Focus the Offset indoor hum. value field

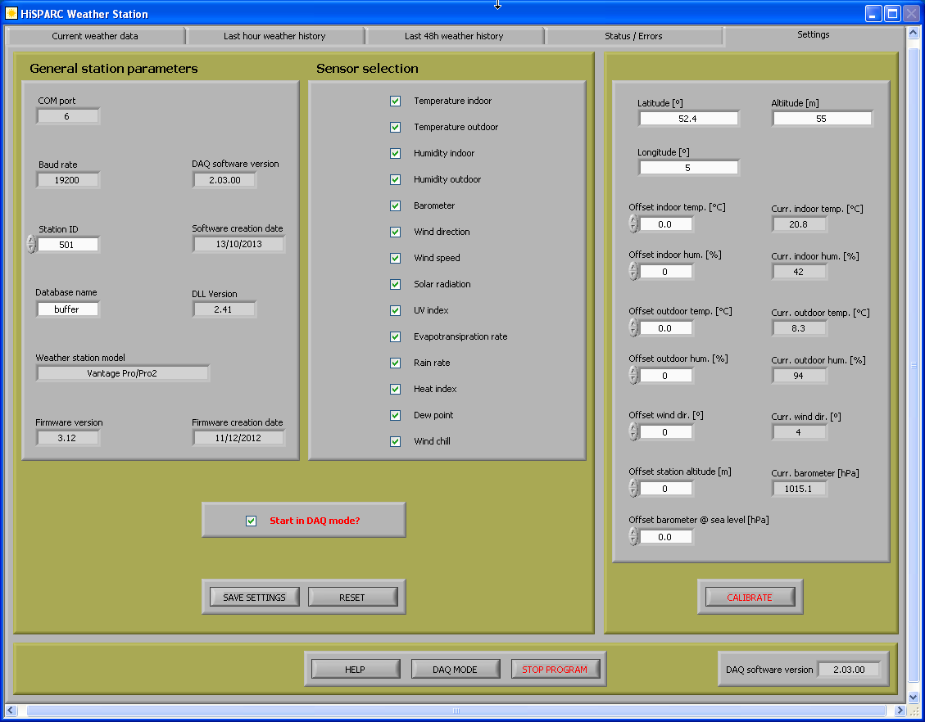click(665, 272)
